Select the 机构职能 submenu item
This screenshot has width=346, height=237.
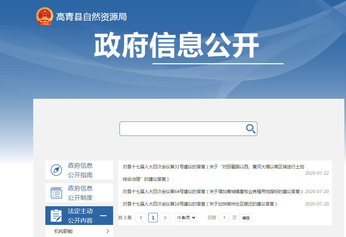[x=64, y=231]
